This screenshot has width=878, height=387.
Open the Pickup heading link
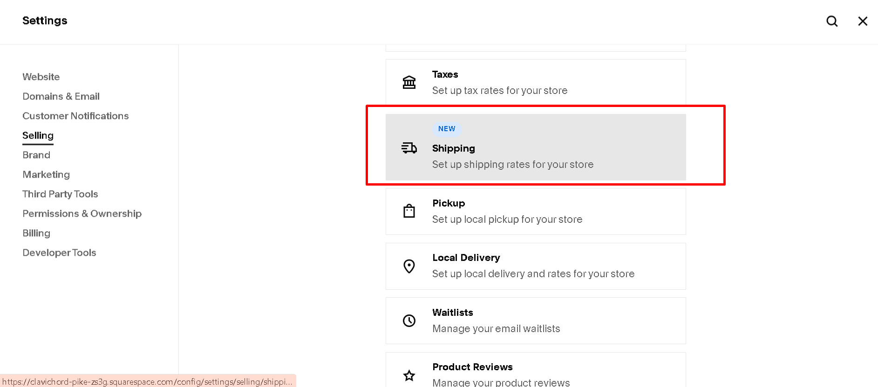tap(449, 203)
